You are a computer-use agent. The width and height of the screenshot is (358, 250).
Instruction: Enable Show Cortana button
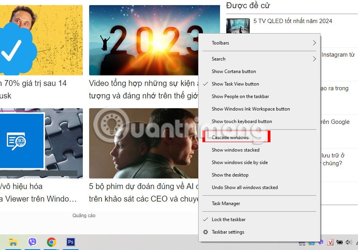pos(234,71)
